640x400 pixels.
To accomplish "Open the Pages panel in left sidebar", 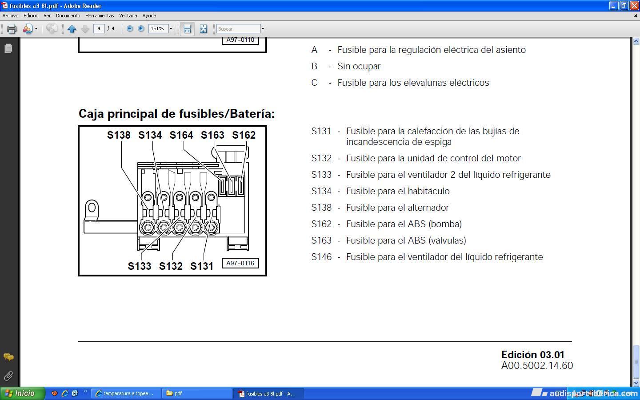I will [x=8, y=48].
